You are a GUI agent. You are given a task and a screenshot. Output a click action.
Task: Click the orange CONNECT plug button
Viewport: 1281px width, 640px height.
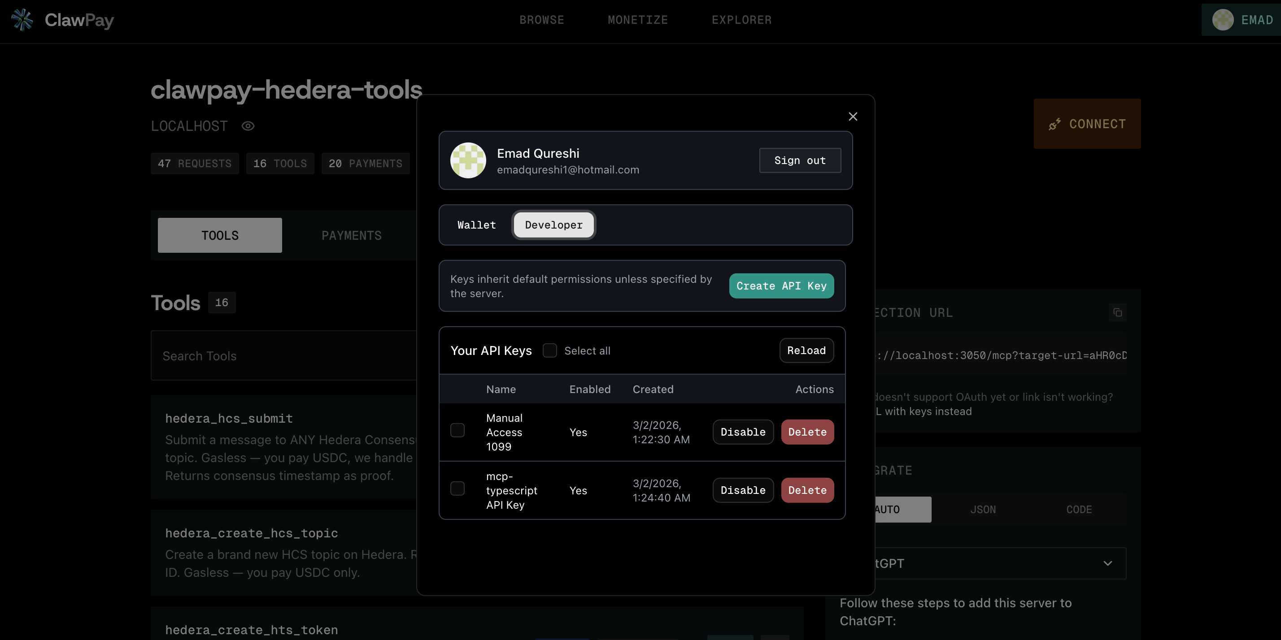click(x=1087, y=124)
